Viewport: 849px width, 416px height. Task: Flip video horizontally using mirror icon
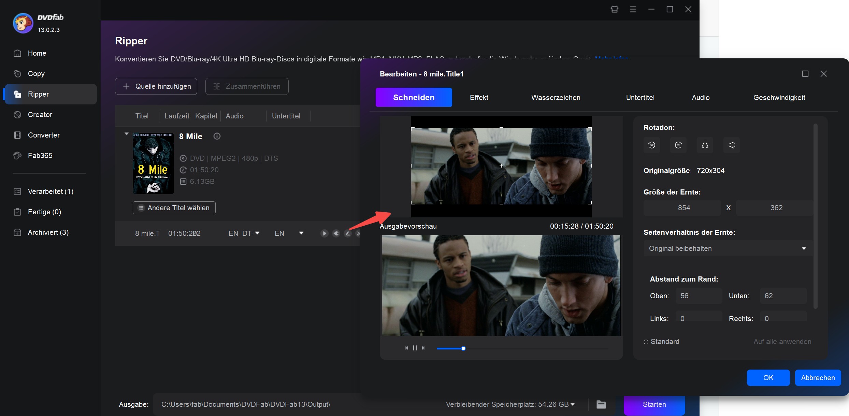705,145
